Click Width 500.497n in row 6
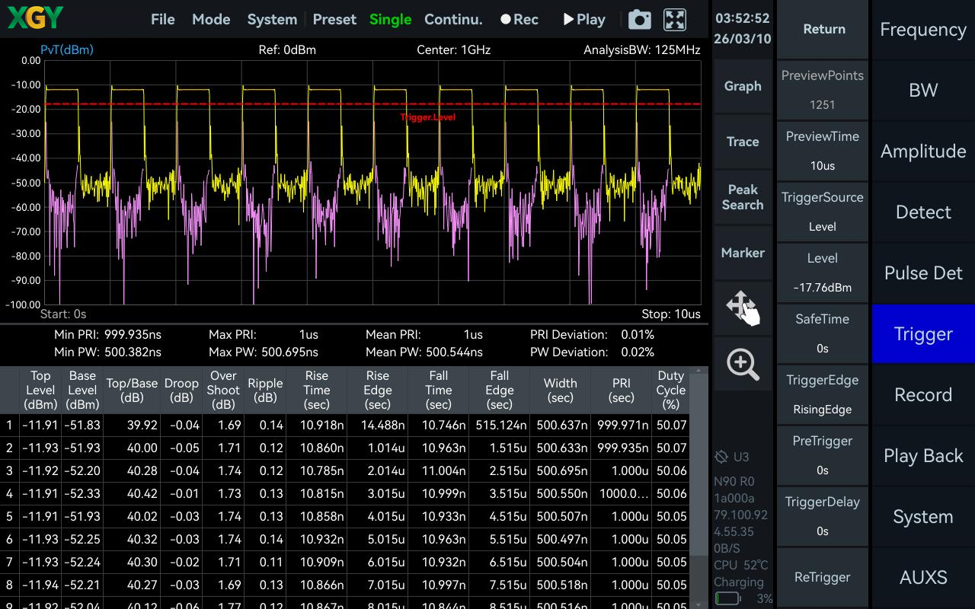Image resolution: width=975 pixels, height=609 pixels. [x=561, y=540]
